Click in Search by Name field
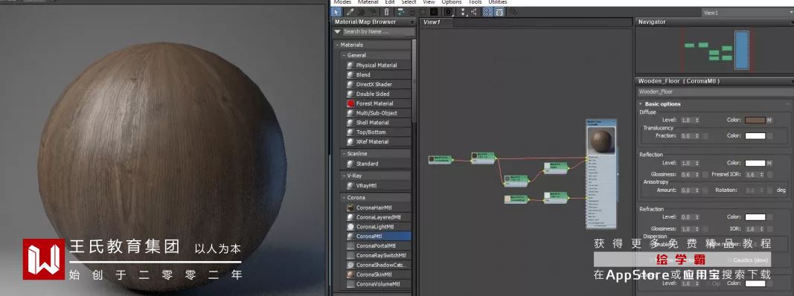This screenshot has height=296, width=794. coord(378,31)
